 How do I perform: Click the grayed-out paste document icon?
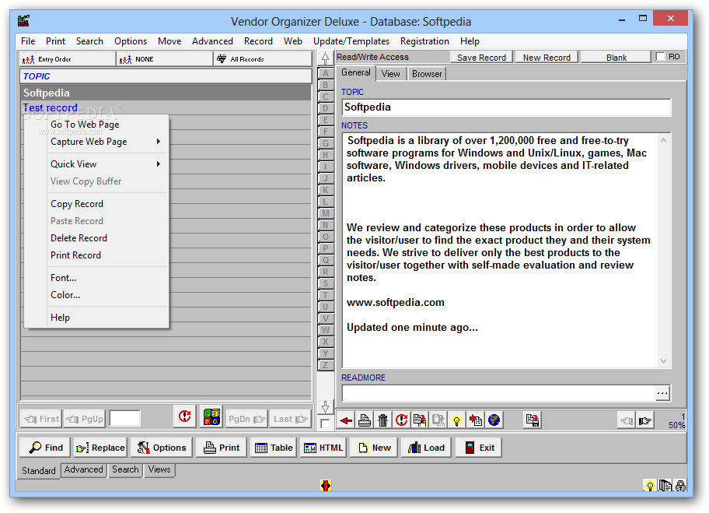pyautogui.click(x=438, y=420)
